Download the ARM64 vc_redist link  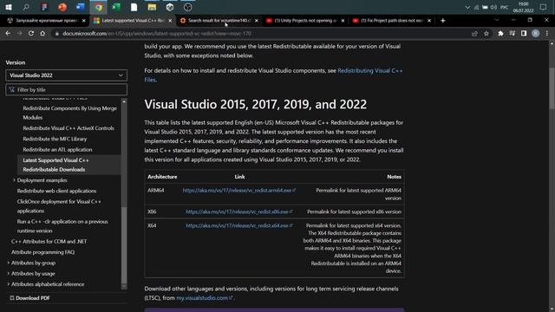point(239,191)
